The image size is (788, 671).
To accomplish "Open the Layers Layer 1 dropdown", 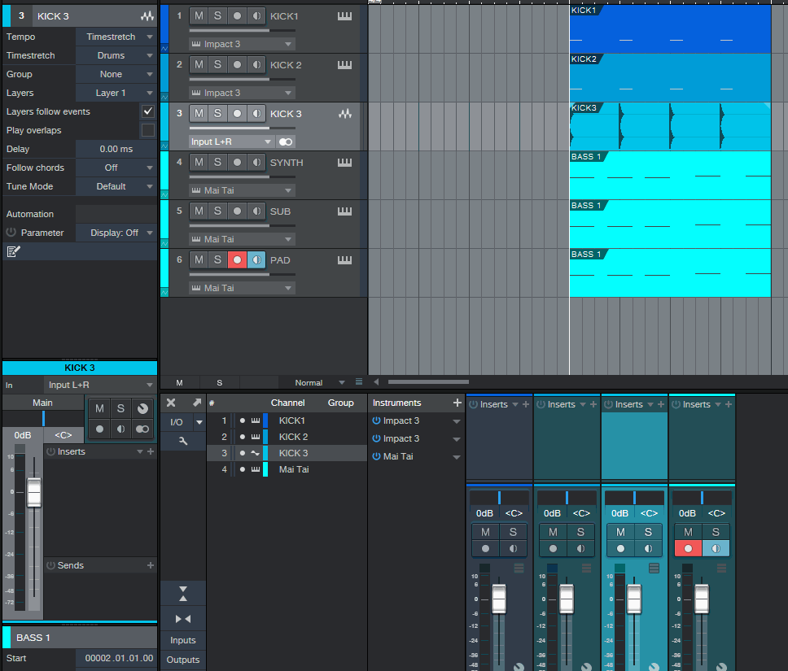I will (x=116, y=93).
